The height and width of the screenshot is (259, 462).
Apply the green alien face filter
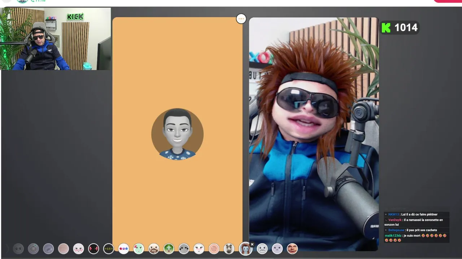click(169, 249)
